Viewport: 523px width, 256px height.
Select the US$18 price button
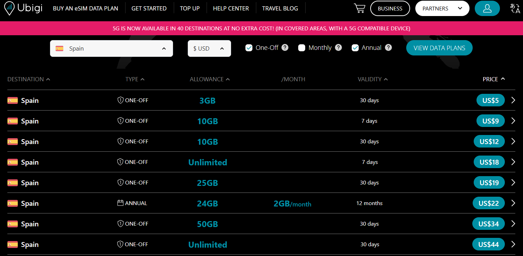(x=489, y=162)
